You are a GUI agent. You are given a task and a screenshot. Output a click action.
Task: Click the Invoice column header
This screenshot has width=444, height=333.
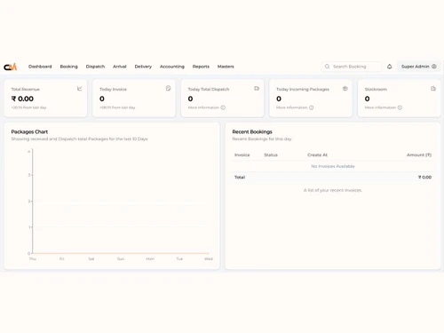tap(242, 155)
